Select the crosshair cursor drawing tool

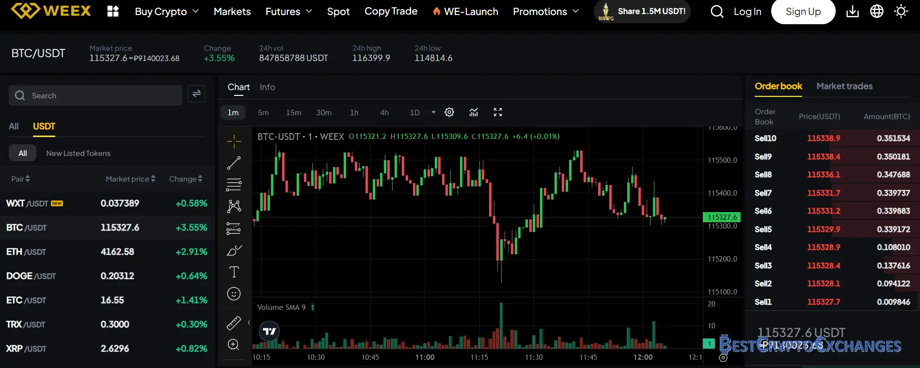coord(234,141)
